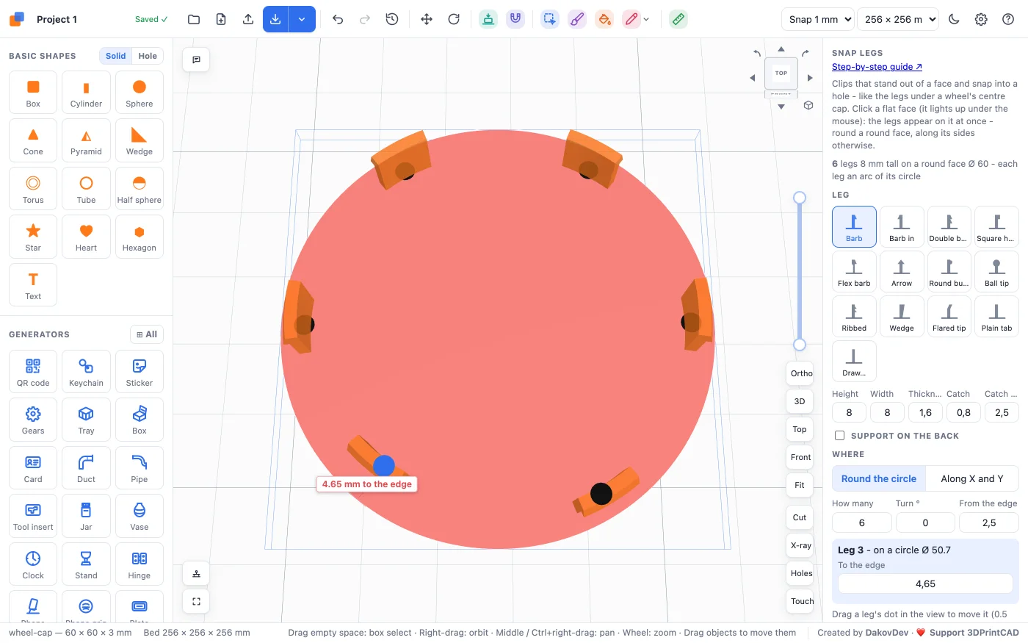Open the projects folder icon
Screen dimensions: 1028x643
pyautogui.click(x=194, y=19)
